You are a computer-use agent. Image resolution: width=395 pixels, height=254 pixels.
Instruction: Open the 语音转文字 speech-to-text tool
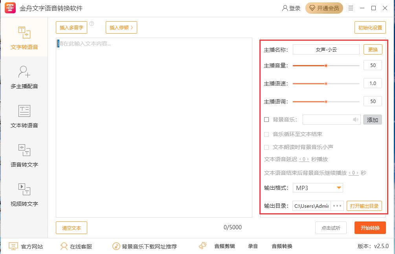[x=24, y=156]
